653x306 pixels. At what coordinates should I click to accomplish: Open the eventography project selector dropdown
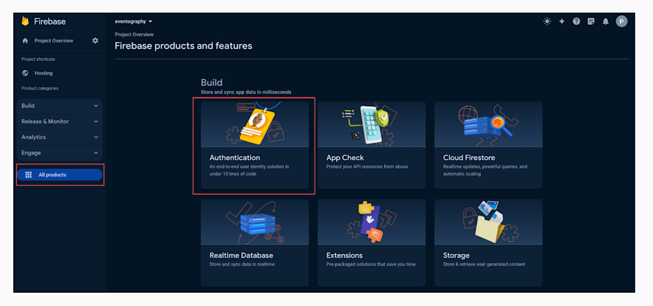pos(134,21)
